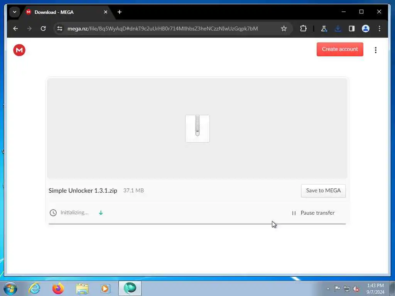
Task: Open the Action Center flag icon
Action: click(337, 288)
